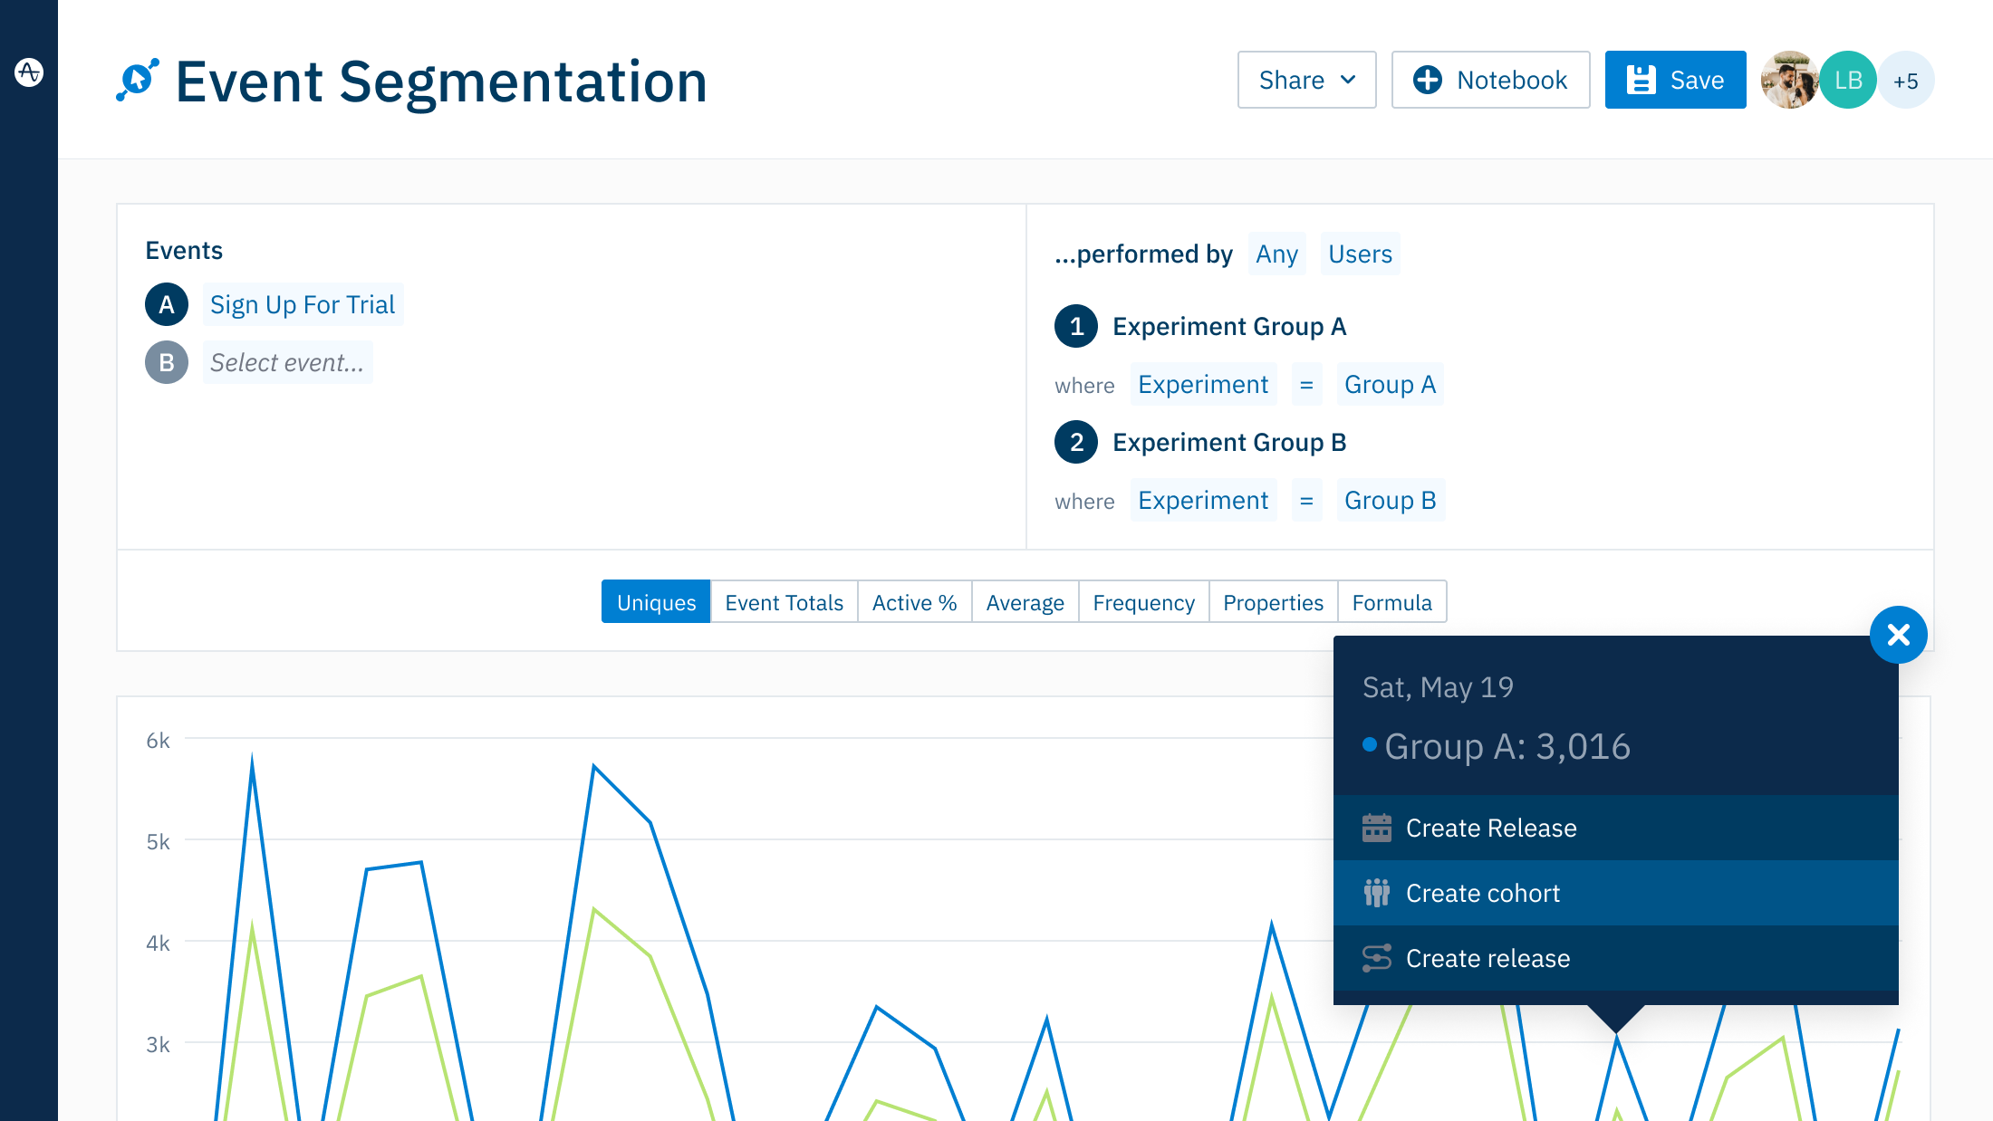Switch to the Event Totals tab

click(784, 602)
